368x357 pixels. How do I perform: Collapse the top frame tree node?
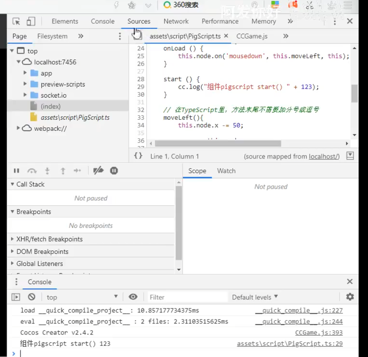(12, 51)
